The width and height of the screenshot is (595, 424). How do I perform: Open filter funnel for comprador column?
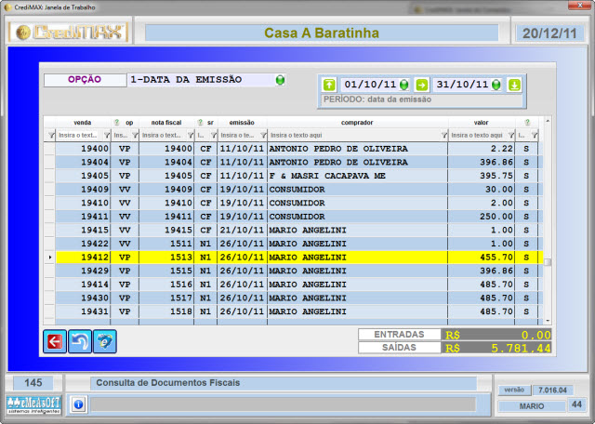(x=443, y=135)
